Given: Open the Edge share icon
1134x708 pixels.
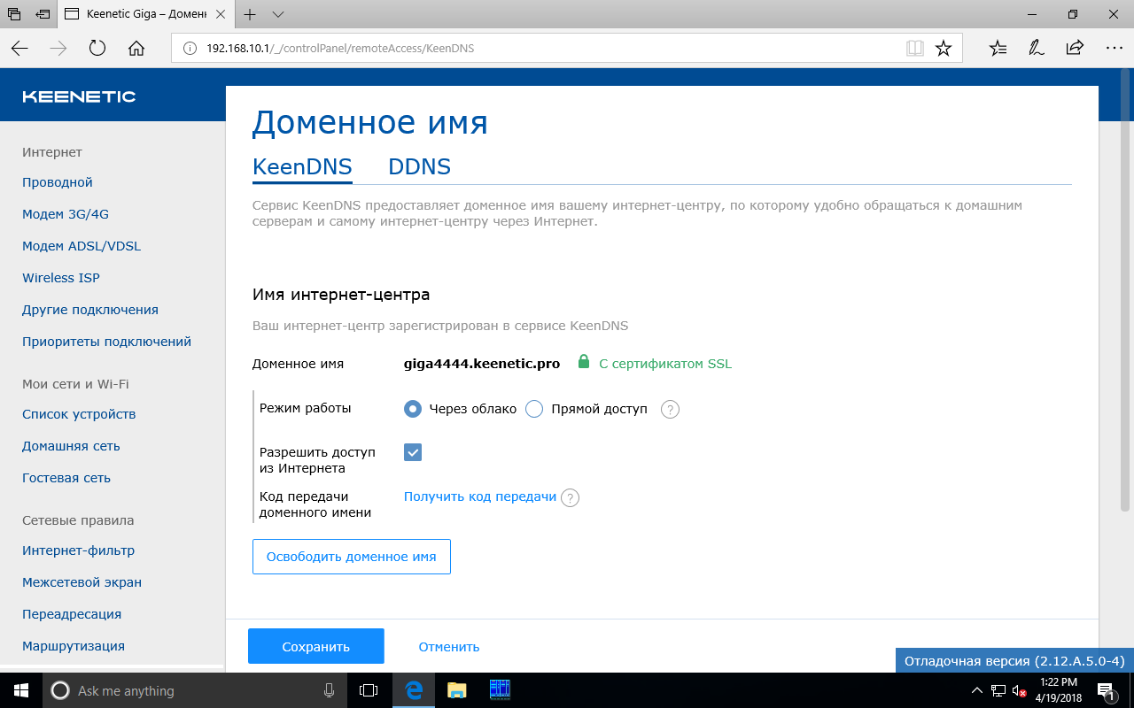Looking at the screenshot, I should [x=1075, y=49].
